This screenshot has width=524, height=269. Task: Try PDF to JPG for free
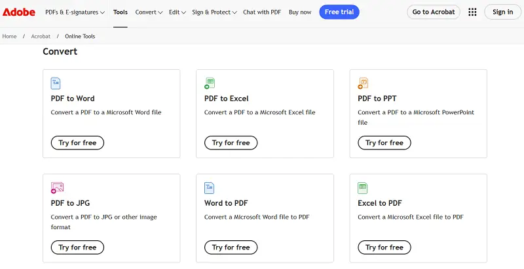pos(77,247)
